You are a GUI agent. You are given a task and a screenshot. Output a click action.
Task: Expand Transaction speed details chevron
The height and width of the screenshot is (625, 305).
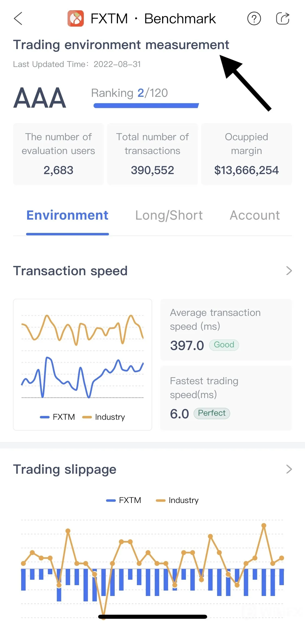click(x=289, y=271)
